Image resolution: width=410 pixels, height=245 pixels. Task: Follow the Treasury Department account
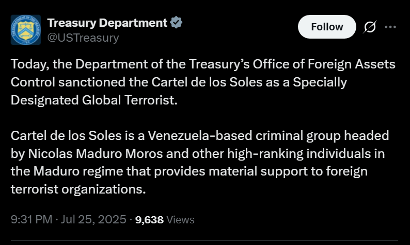click(327, 27)
